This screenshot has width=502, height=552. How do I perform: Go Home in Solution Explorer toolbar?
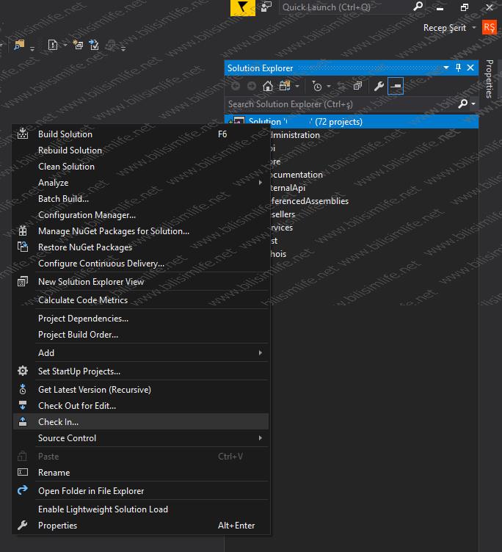pyautogui.click(x=268, y=86)
